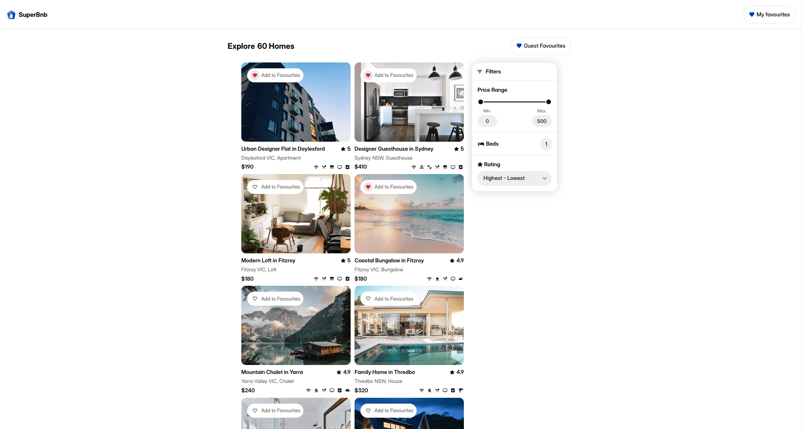
Task: Open the Urban Designer Flat in Daylesford listing title
Action: coord(283,149)
